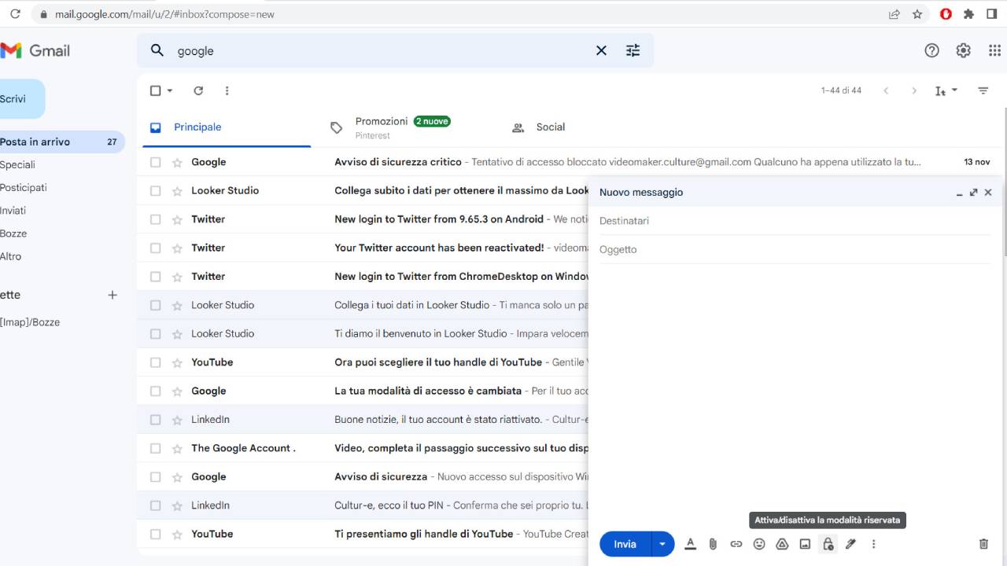Discard the draft with the trash icon
Screen dimensions: 1007x566
(x=983, y=544)
